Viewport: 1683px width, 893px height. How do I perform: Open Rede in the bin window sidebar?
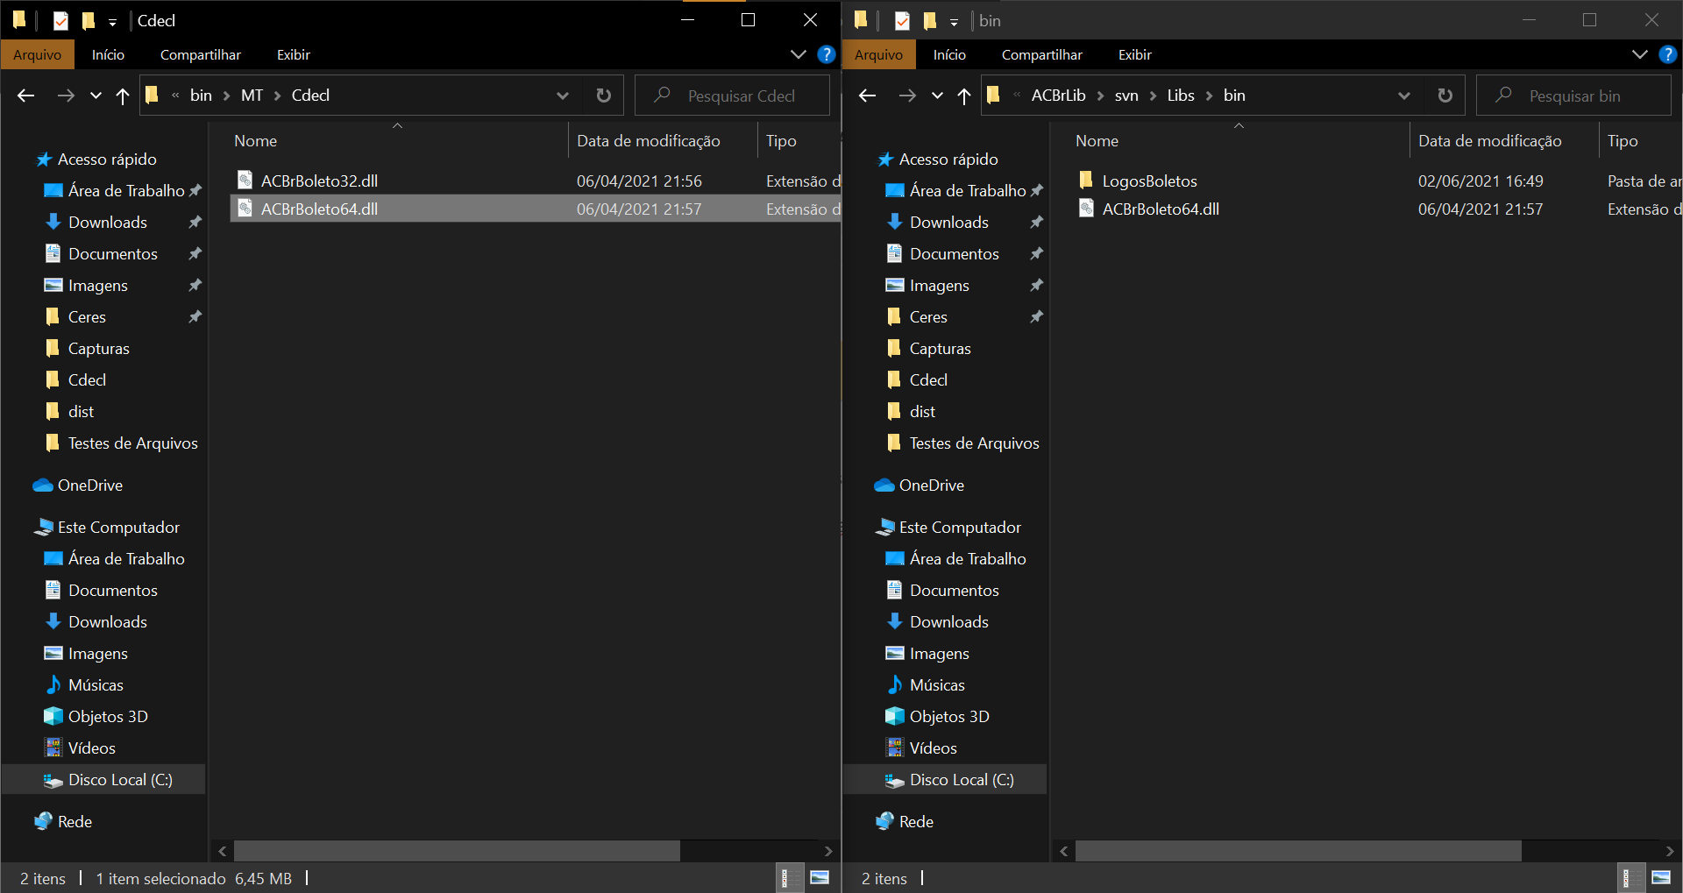(916, 821)
